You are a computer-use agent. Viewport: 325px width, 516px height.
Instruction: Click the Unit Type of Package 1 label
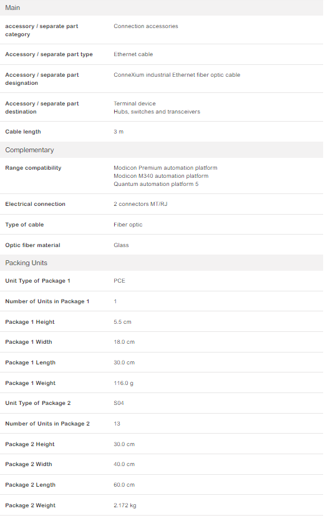pyautogui.click(x=38, y=281)
